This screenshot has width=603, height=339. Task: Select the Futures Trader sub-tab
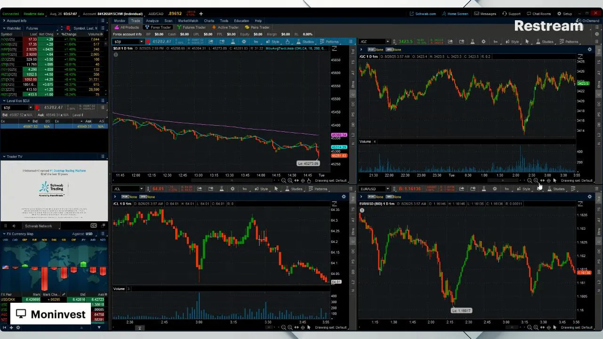point(192,27)
